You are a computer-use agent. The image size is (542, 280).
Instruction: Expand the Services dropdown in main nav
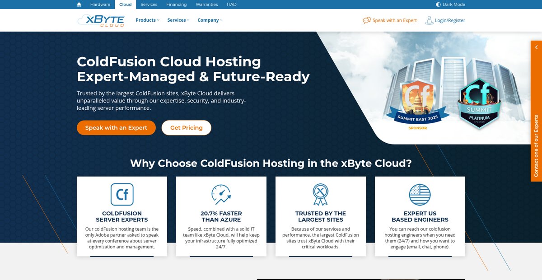click(178, 20)
